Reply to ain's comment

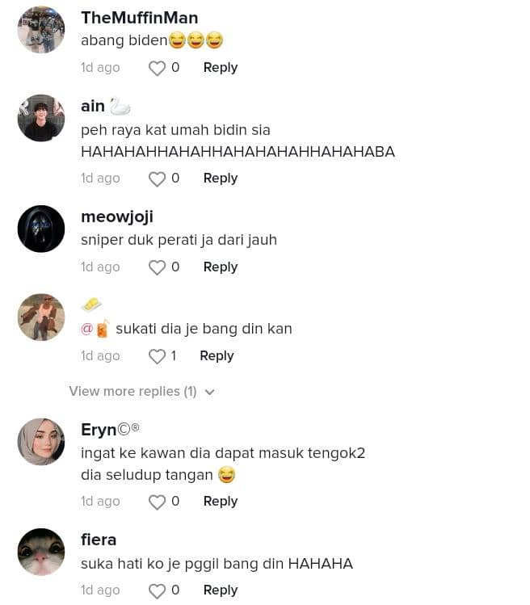[221, 179]
